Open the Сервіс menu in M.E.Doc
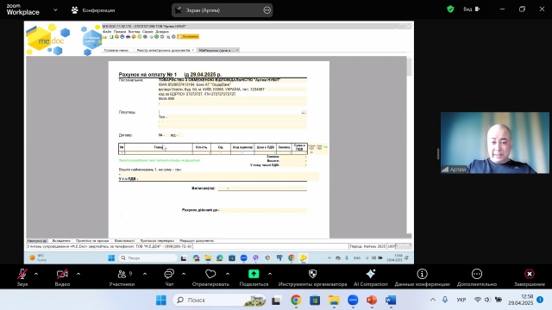Viewport: 552px width, 310px height. [147, 32]
